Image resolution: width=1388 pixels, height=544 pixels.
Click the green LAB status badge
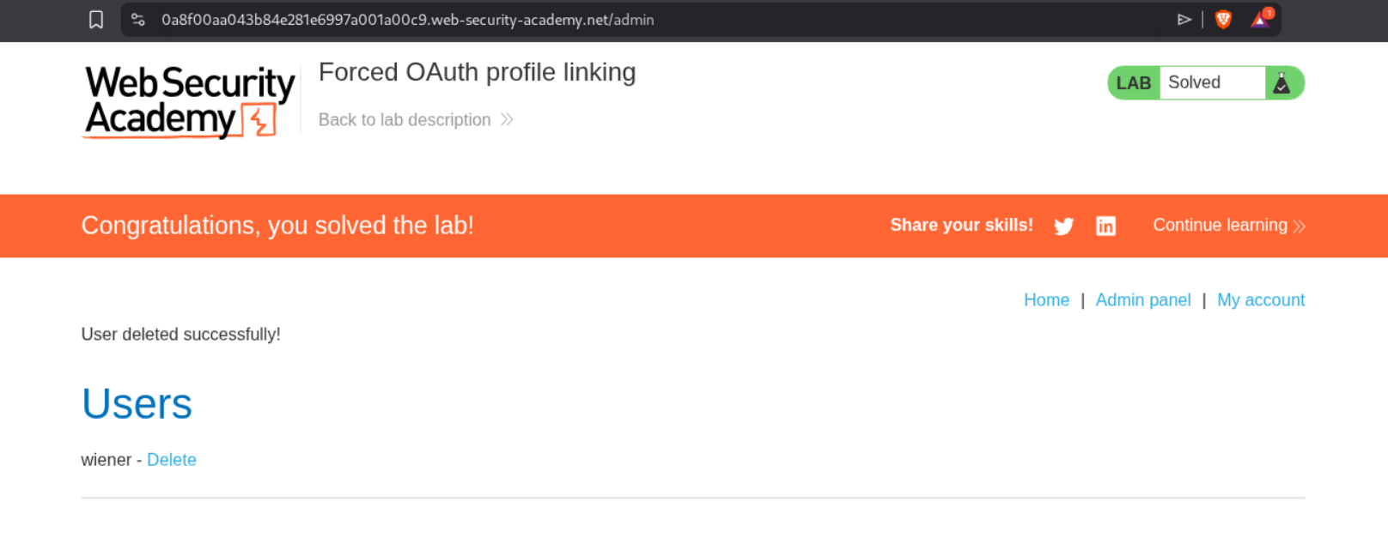click(1134, 83)
